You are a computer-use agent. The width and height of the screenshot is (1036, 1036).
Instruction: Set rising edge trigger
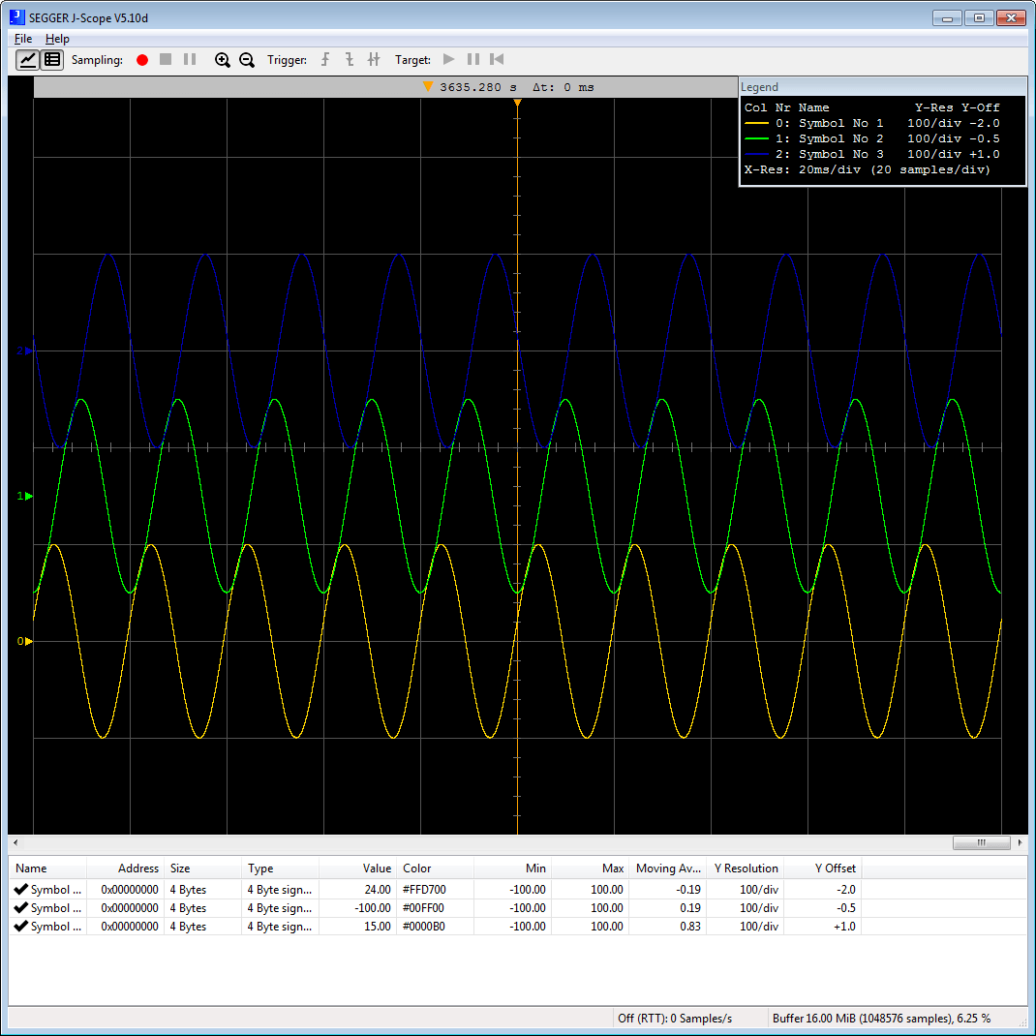click(x=325, y=60)
